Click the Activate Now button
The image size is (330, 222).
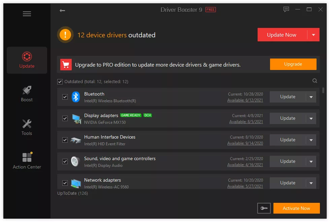(x=297, y=208)
